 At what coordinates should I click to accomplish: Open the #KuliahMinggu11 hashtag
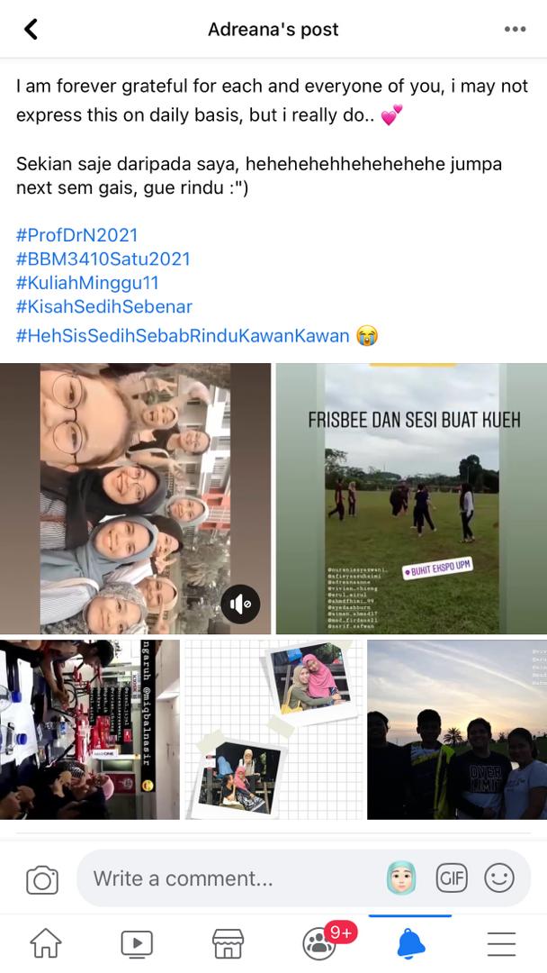click(x=87, y=283)
